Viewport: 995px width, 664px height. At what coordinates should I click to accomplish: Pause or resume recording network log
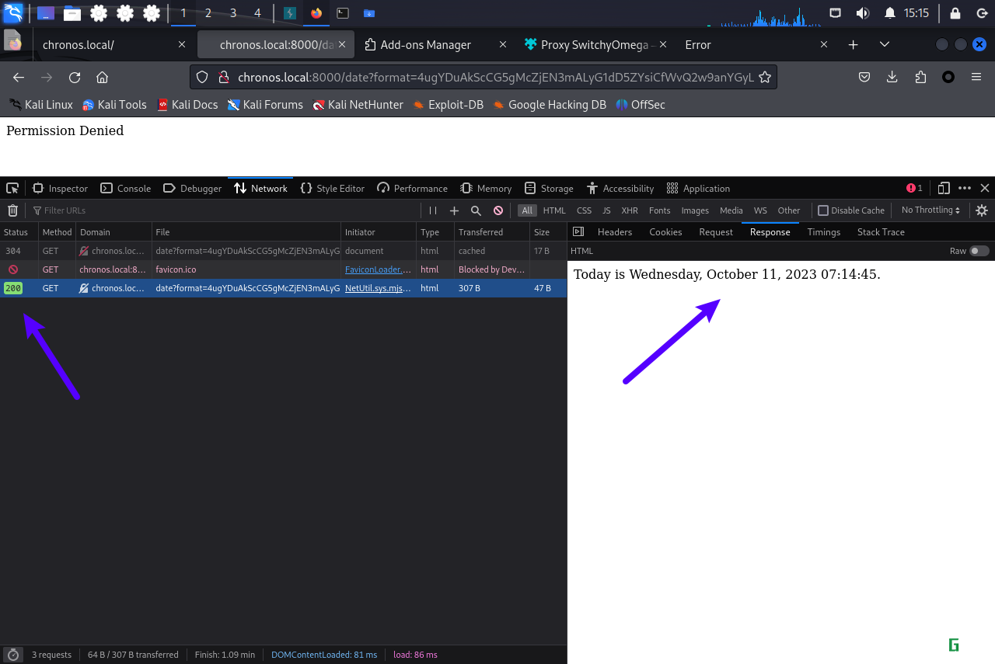click(433, 210)
